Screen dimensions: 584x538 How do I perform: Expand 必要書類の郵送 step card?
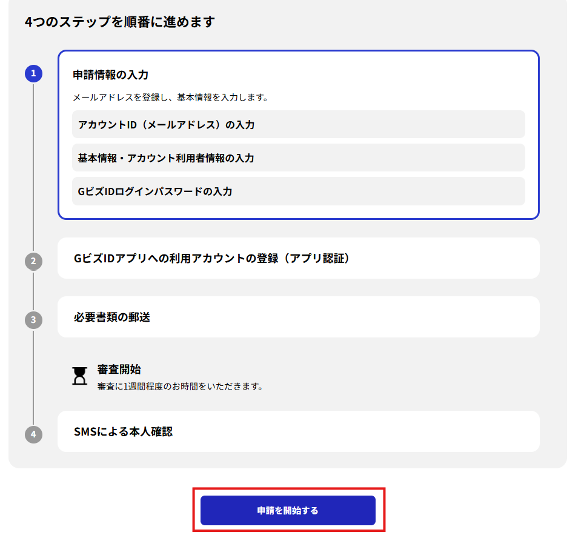click(298, 317)
